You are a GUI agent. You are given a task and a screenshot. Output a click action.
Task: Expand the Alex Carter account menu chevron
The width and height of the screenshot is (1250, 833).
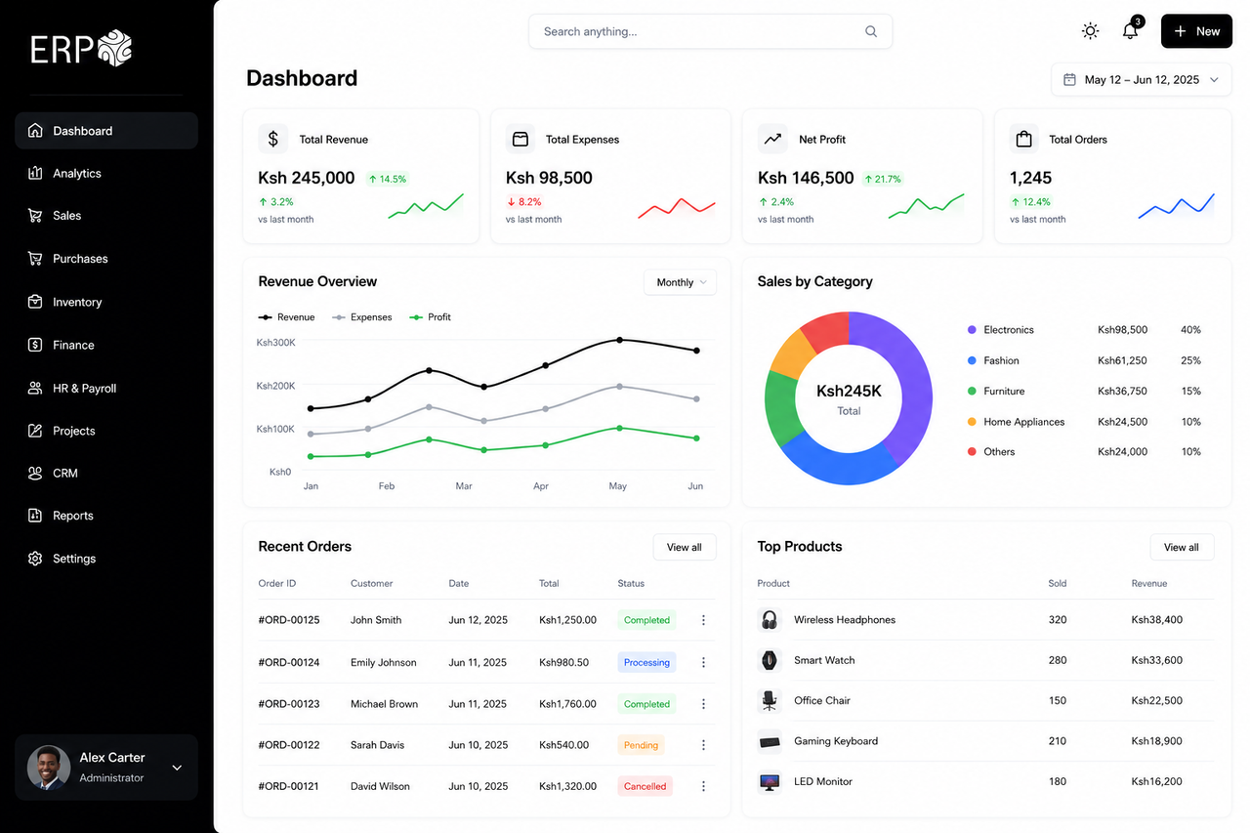[177, 768]
